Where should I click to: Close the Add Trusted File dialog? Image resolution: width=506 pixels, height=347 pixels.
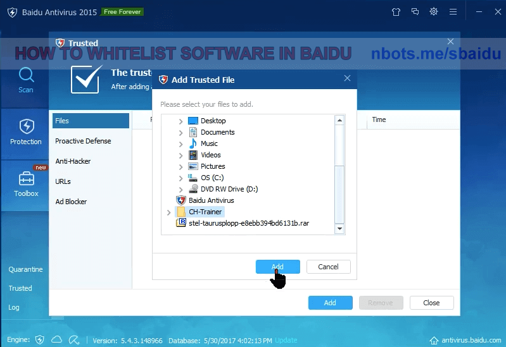(x=347, y=78)
